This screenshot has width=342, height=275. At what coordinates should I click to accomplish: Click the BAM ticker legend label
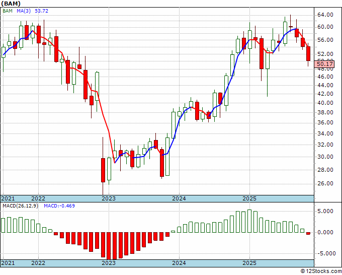[8, 11]
